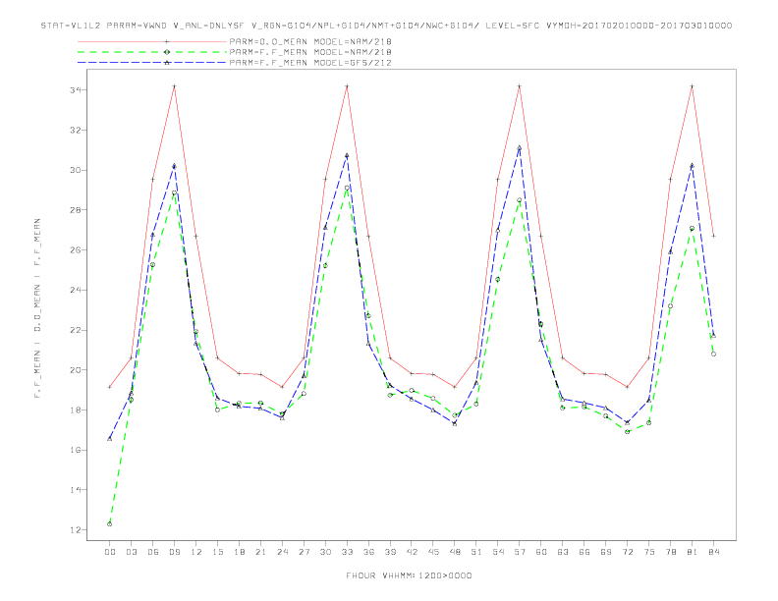
Task: Select legend entry PARM=F.F_MEAN MODEL=GFS/212
Action: pyautogui.click(x=310, y=63)
